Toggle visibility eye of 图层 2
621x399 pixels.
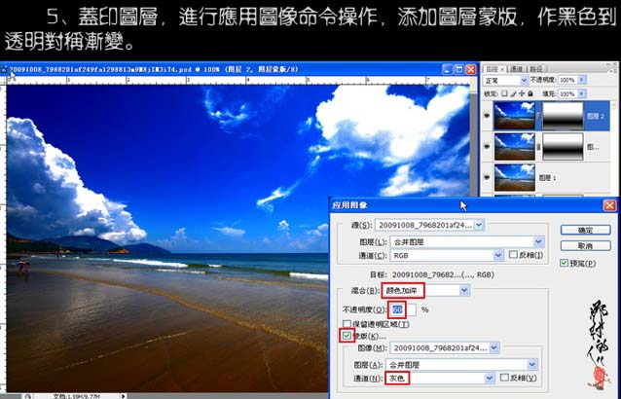pyautogui.click(x=488, y=116)
